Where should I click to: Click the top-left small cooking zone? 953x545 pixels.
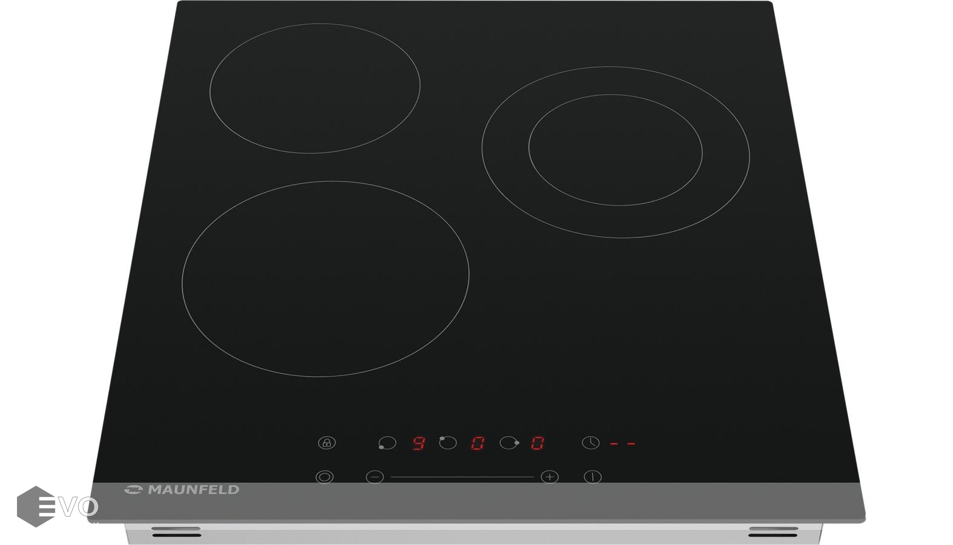[x=314, y=88]
